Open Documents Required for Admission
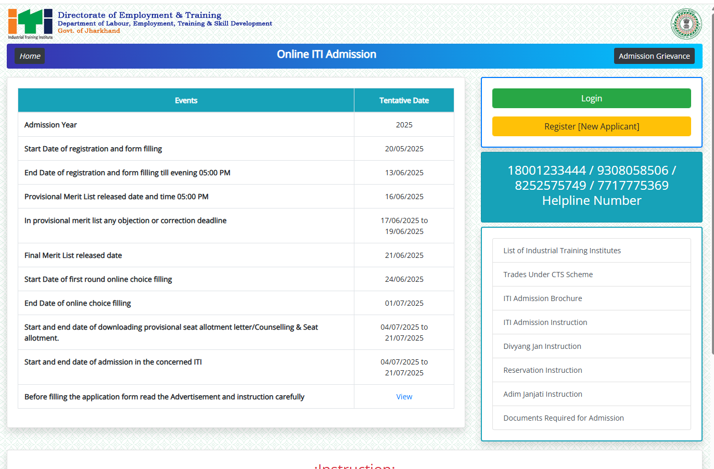The height and width of the screenshot is (469, 714). pos(563,418)
